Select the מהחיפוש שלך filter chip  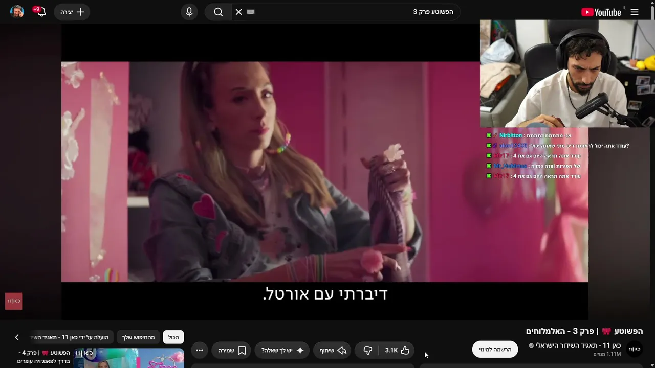pos(138,337)
